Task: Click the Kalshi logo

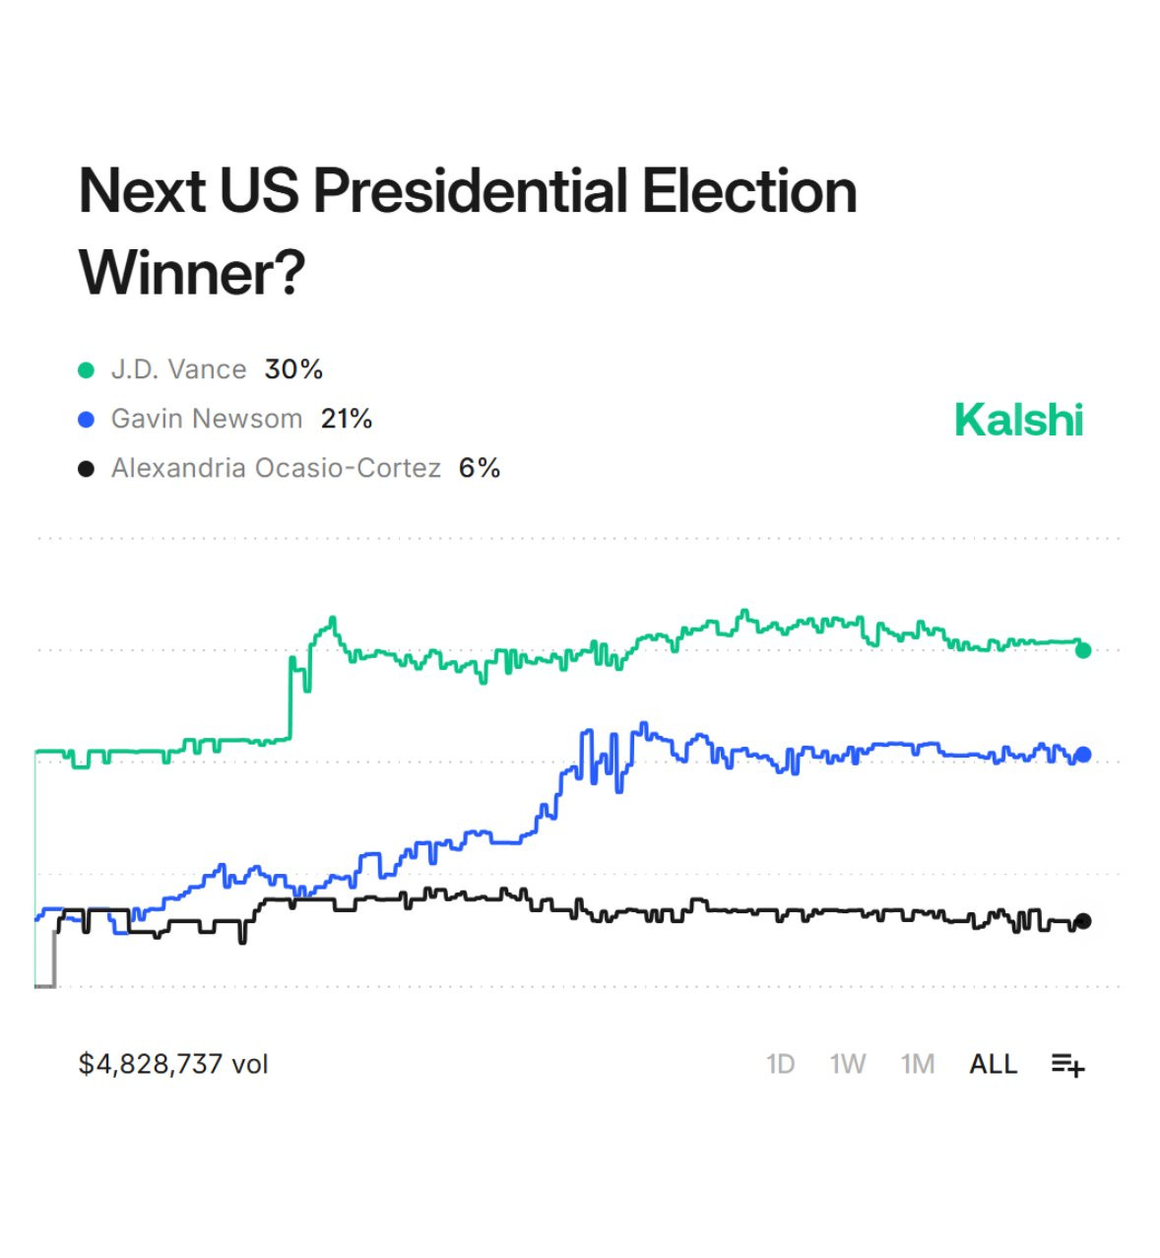Action: pos(1018,420)
